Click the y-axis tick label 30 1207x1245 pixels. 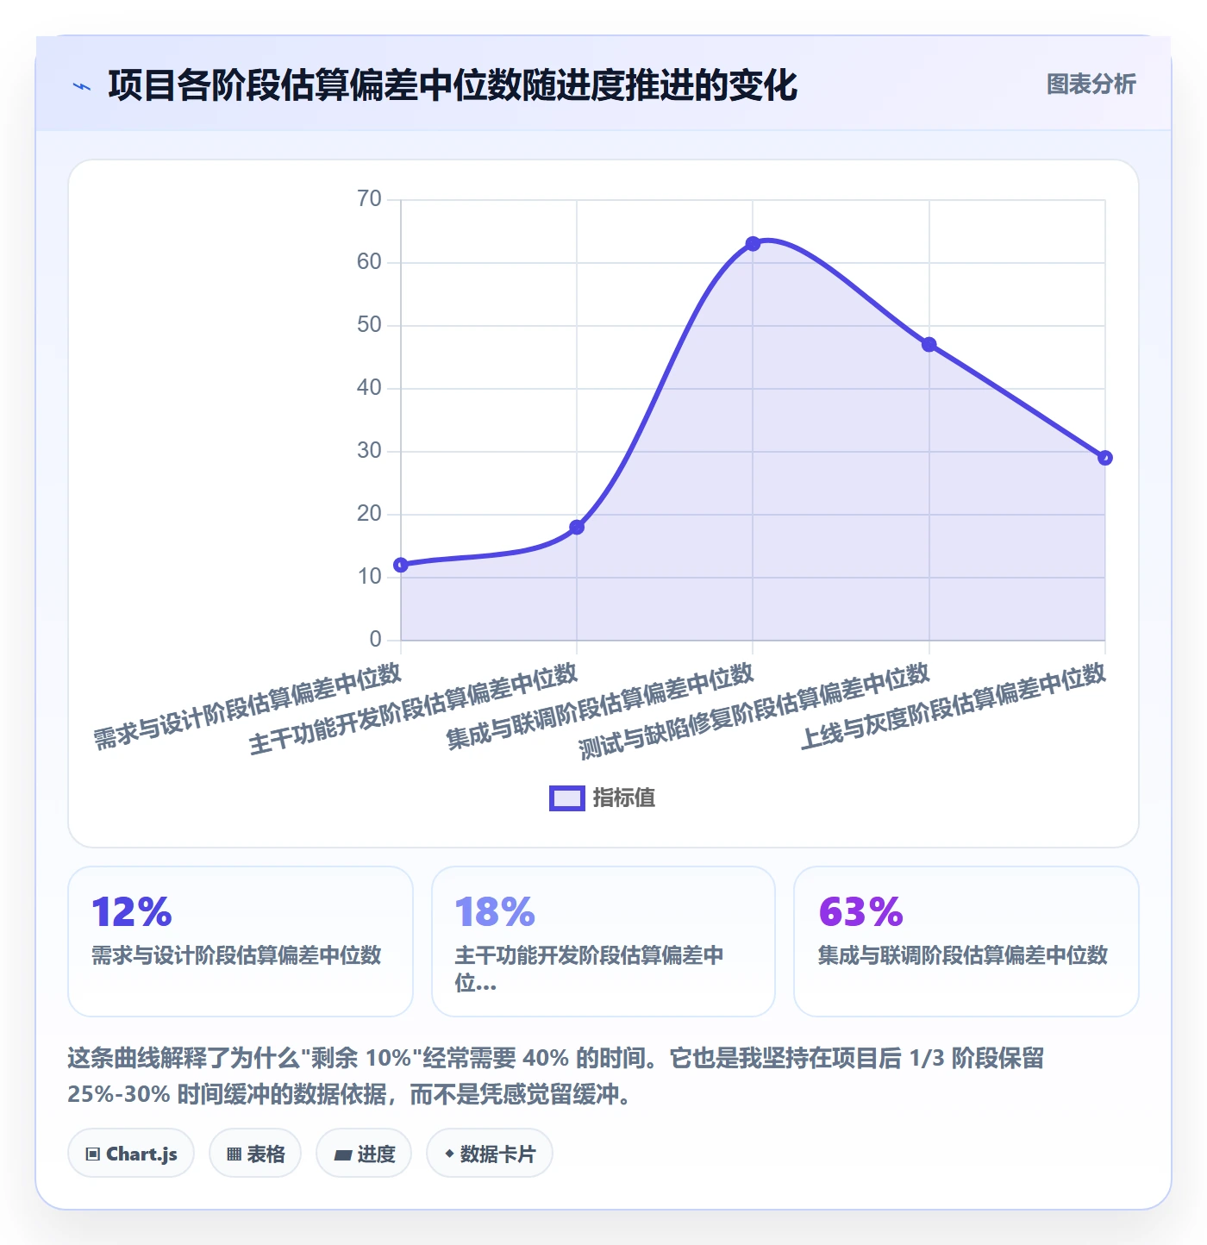coord(369,451)
